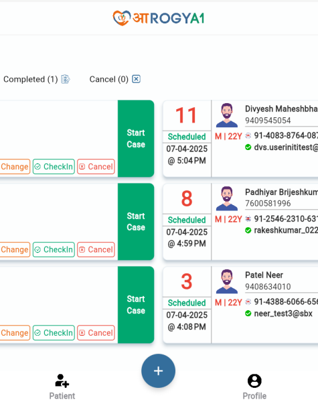This screenshot has width=318, height=402.
Task: Start Case beside token 8 card
Action: 136,222
